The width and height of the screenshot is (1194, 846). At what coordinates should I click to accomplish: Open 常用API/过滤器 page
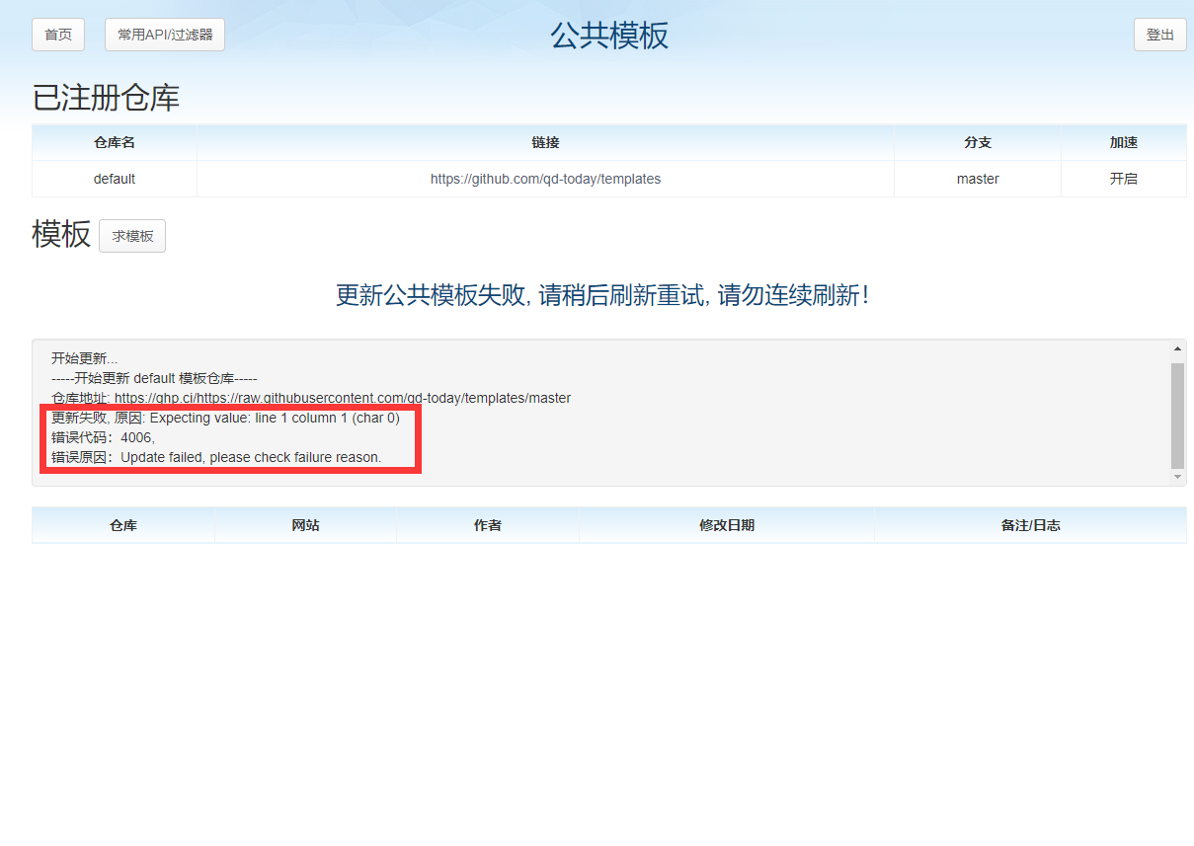[165, 35]
